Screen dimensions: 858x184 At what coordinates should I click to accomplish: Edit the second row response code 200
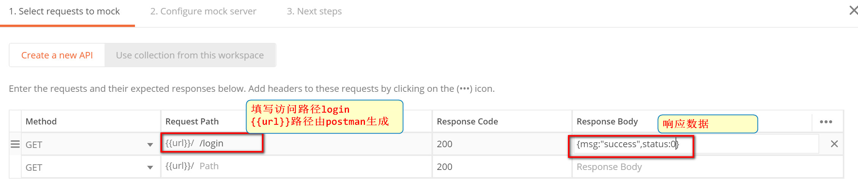pos(502,167)
